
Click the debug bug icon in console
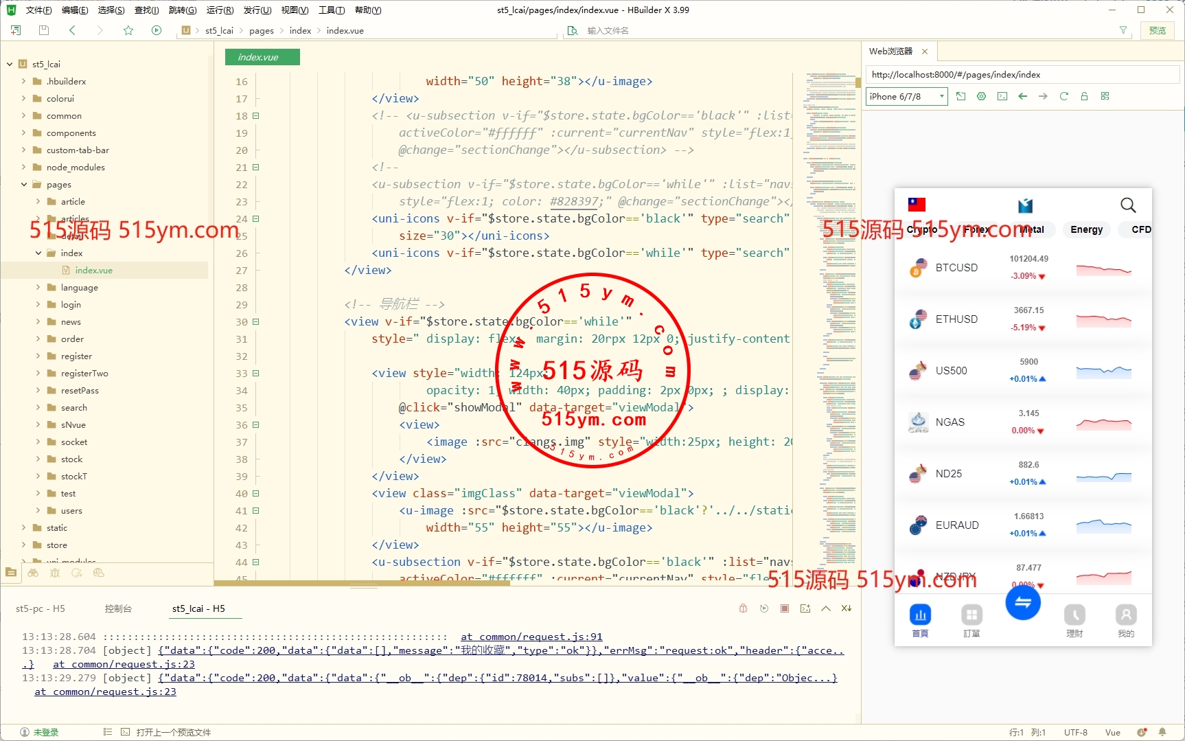click(x=743, y=608)
